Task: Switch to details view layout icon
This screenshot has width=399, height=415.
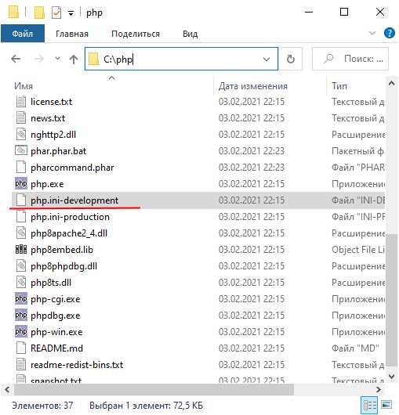Action: pos(369,405)
